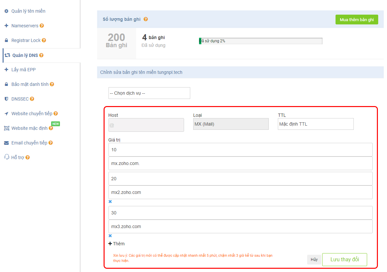Click the frame icon beside Website mặc định
Image resolution: width=387 pixels, height=272 pixels.
point(7,128)
